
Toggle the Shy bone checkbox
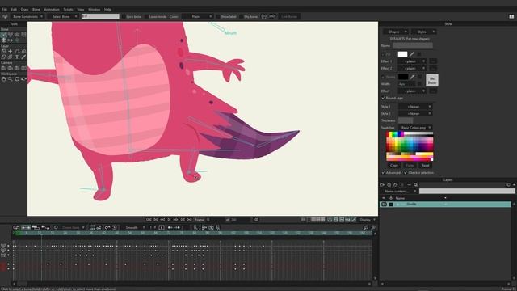pos(242,16)
